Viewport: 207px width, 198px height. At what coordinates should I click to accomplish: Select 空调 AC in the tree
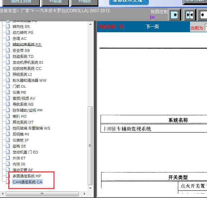pyautogui.click(x=20, y=39)
